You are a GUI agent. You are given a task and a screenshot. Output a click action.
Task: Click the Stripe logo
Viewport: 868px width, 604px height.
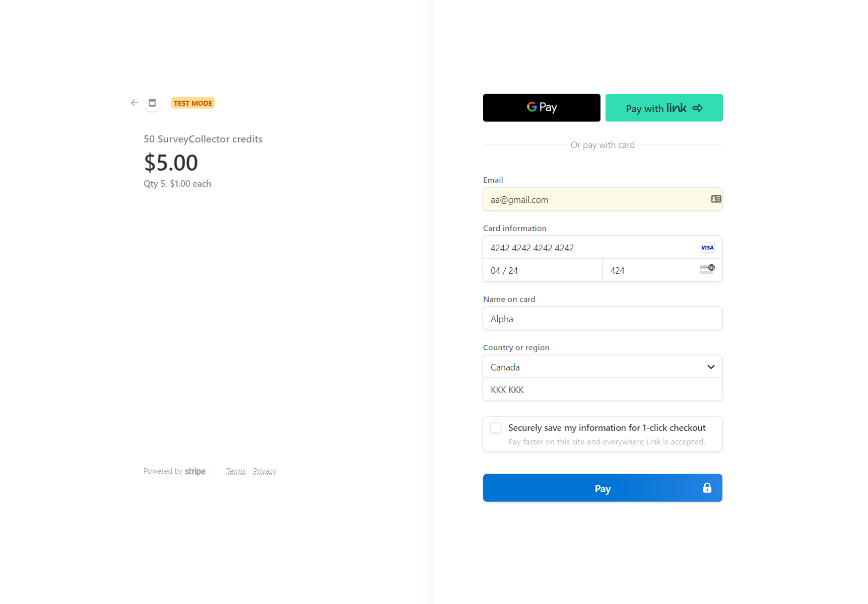pyautogui.click(x=195, y=471)
